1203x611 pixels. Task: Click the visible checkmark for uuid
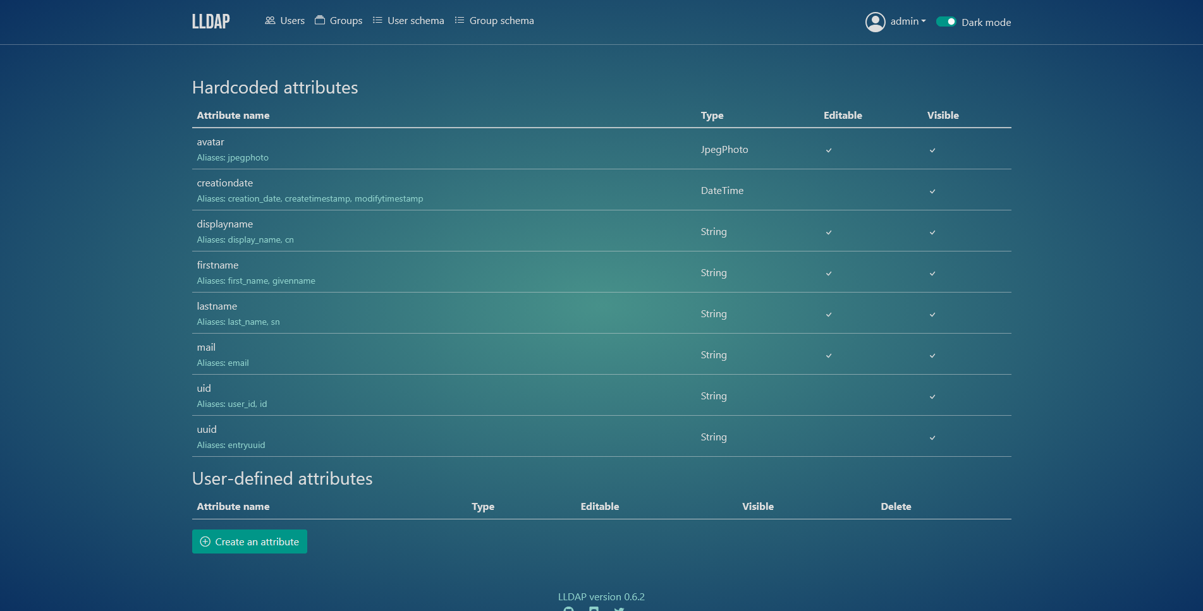932,438
